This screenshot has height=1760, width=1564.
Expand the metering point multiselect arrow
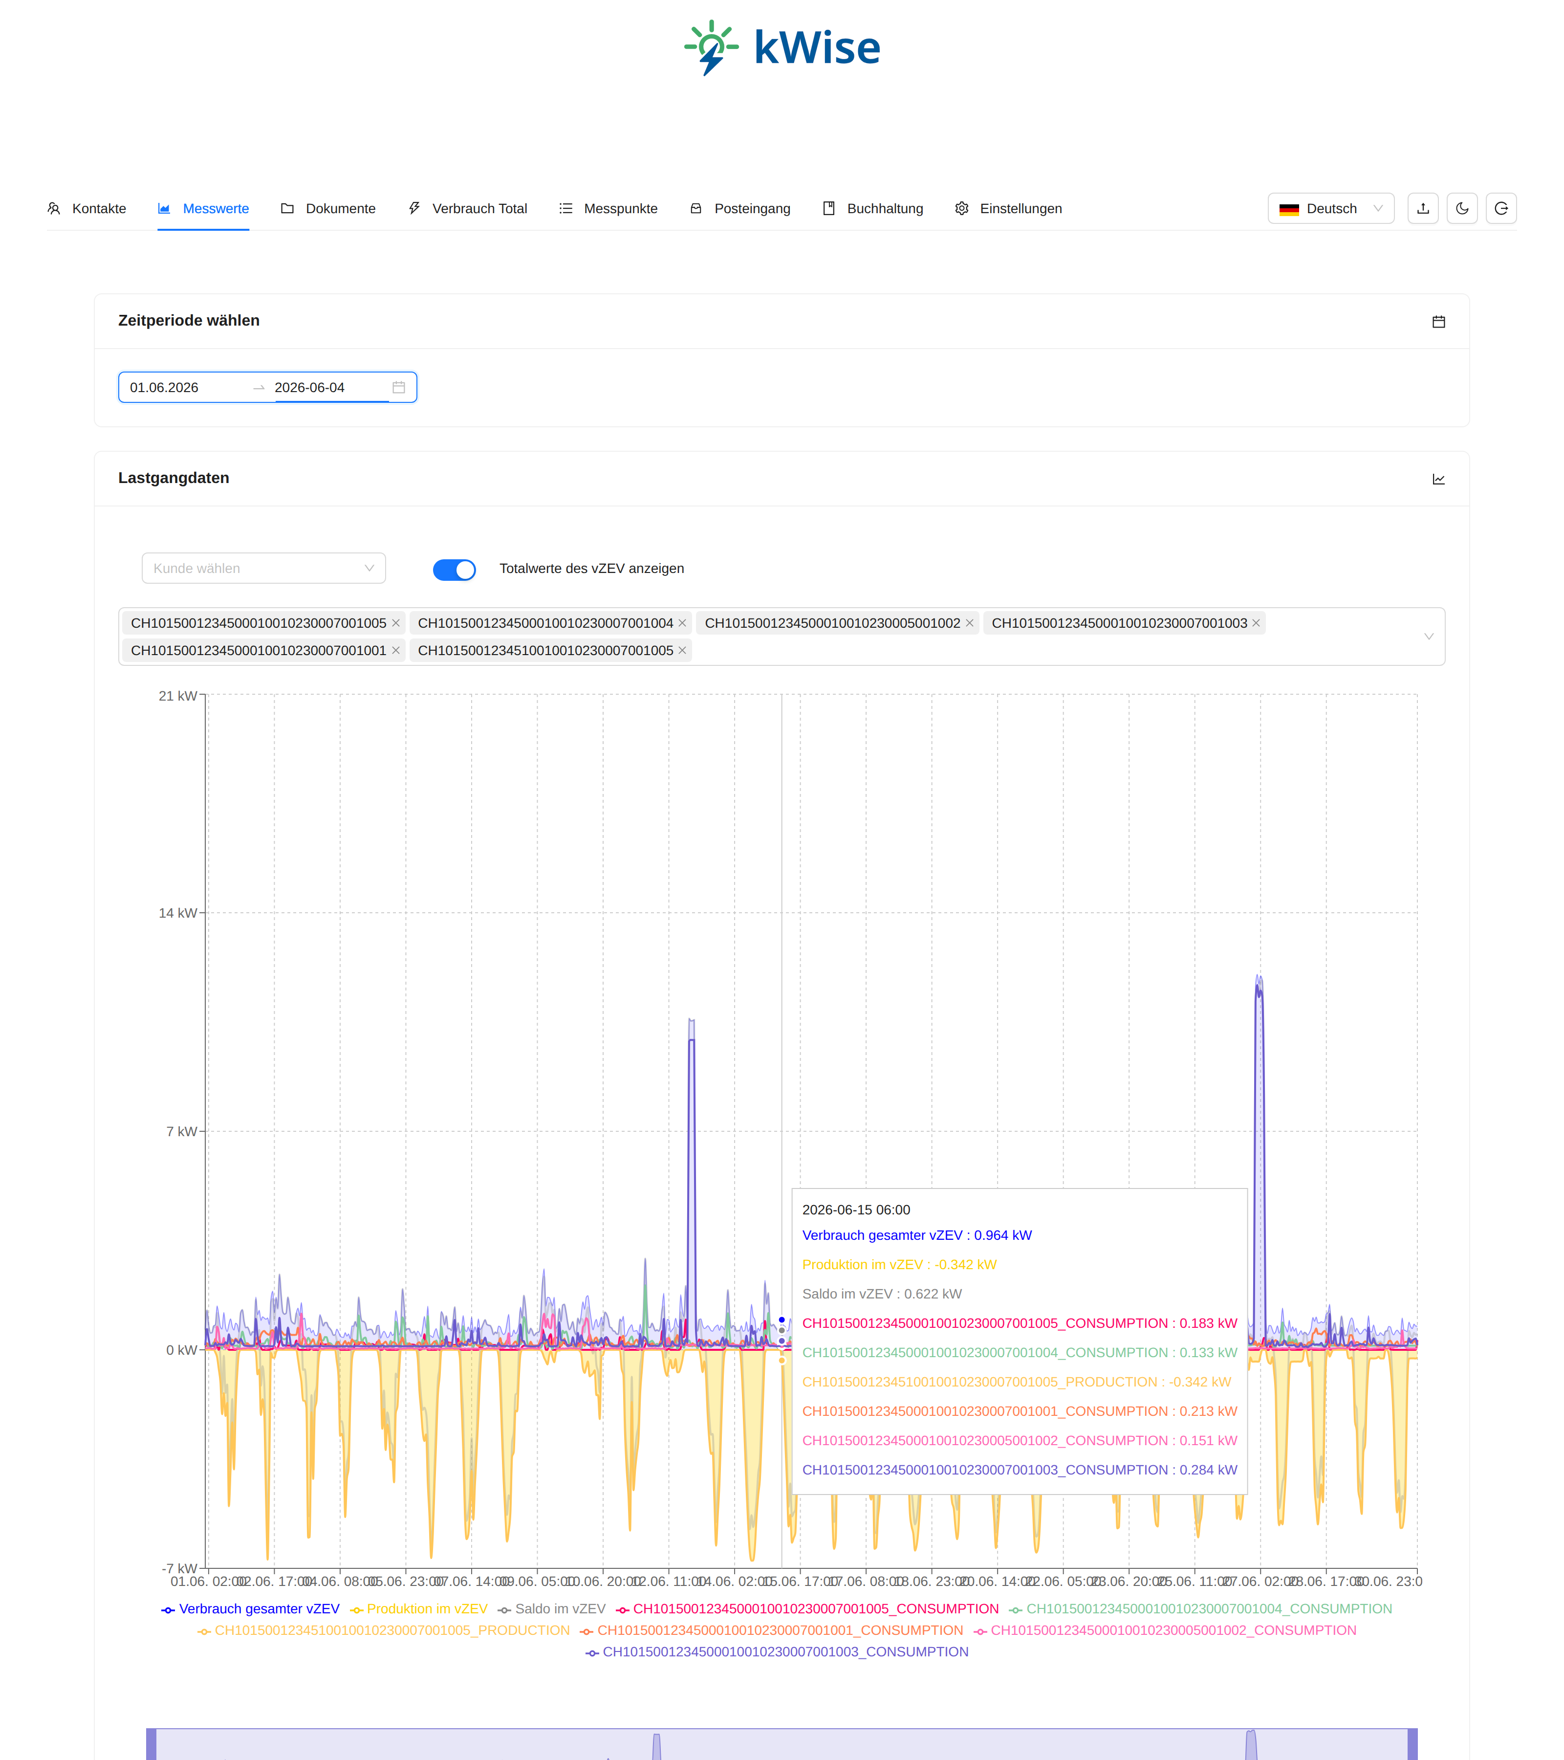[x=1429, y=637]
